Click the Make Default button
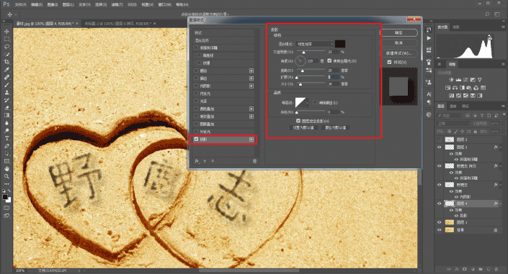508x274 pixels. (x=303, y=127)
